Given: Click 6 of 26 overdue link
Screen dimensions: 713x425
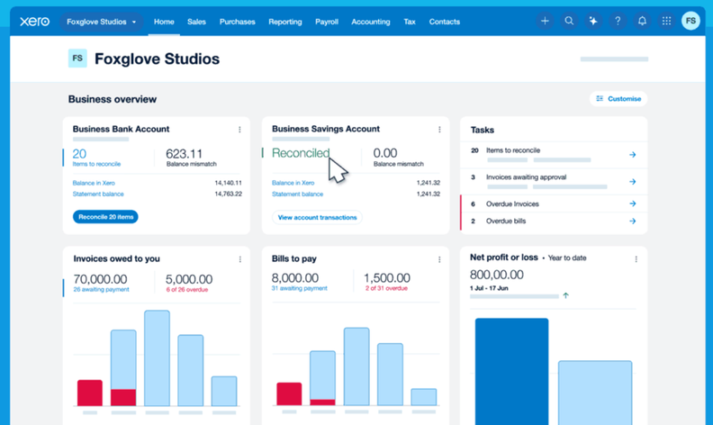Looking at the screenshot, I should coord(187,289).
